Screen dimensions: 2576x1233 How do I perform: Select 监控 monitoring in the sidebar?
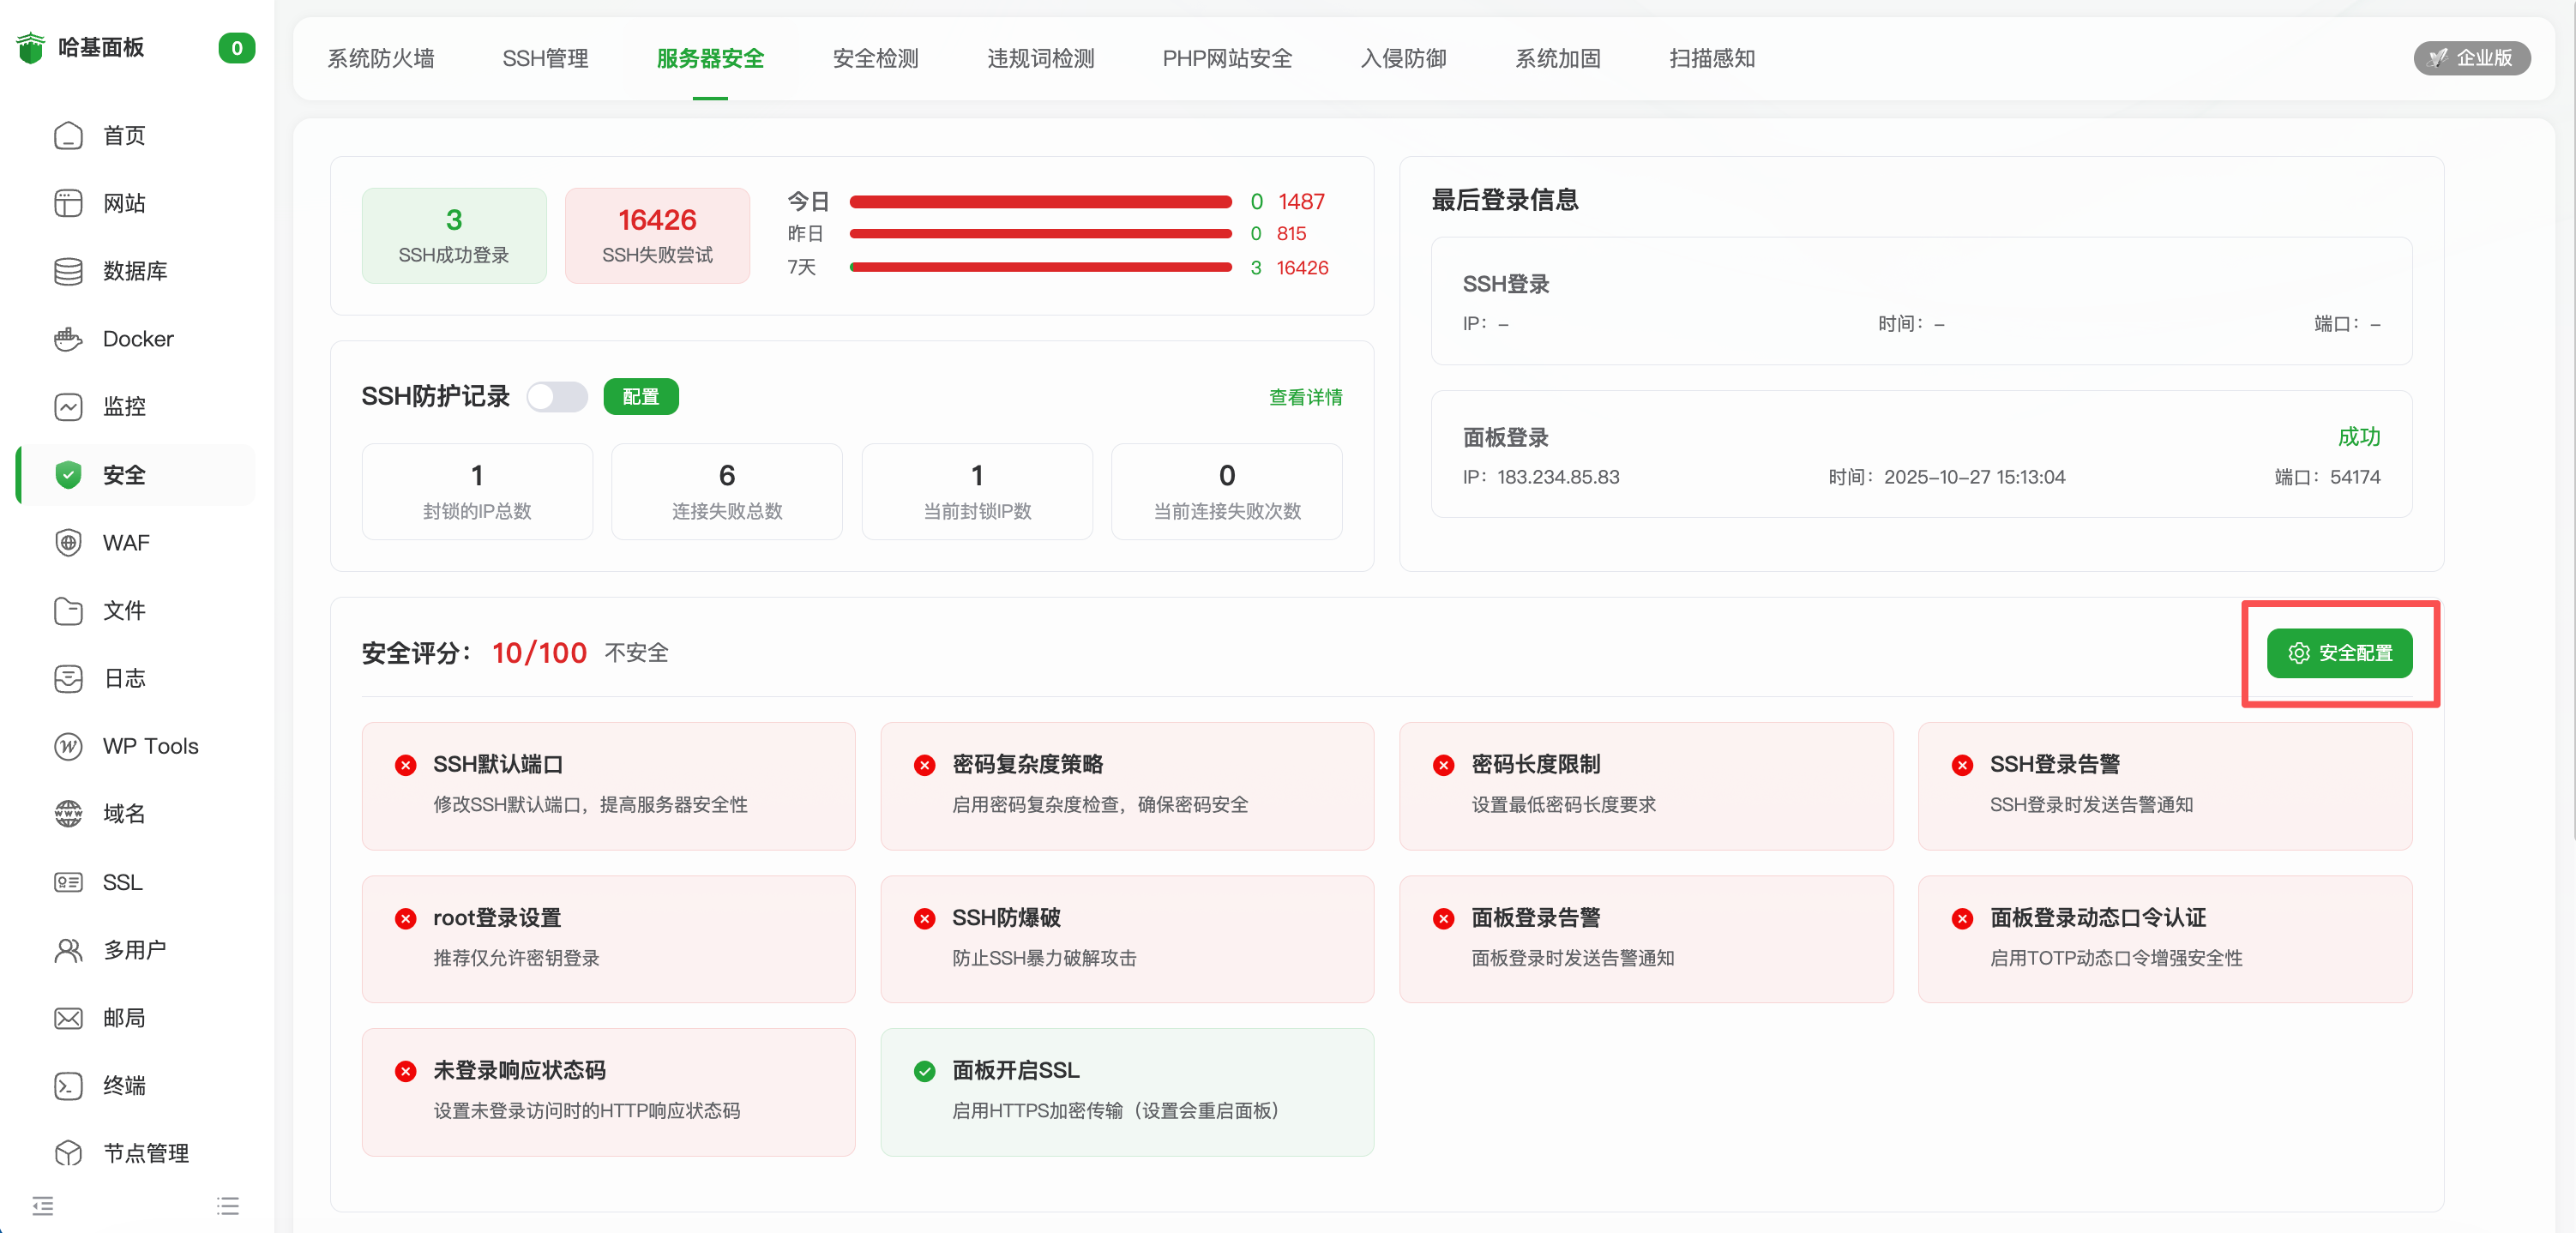pos(124,407)
